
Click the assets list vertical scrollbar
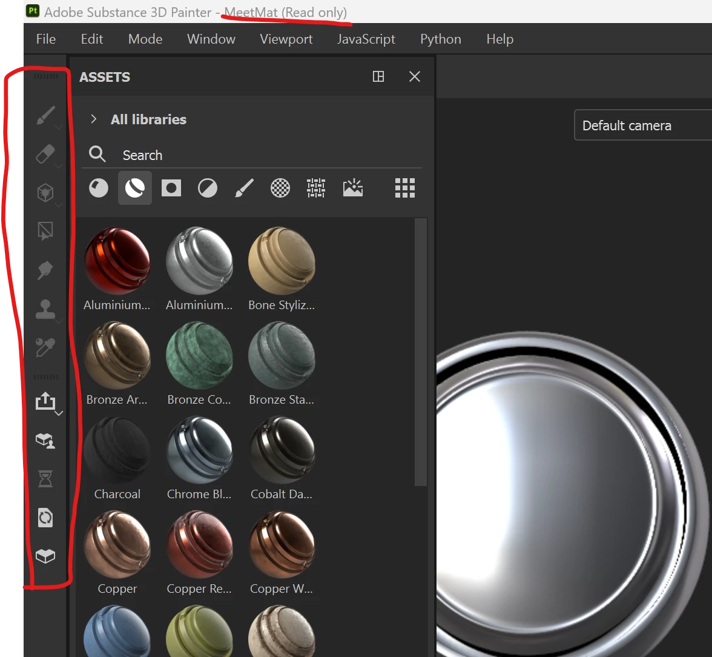pyautogui.click(x=420, y=352)
